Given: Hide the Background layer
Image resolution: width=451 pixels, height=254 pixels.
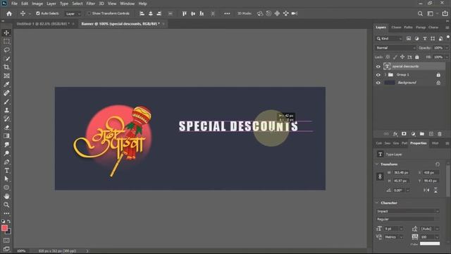Looking at the screenshot, I should click(378, 83).
